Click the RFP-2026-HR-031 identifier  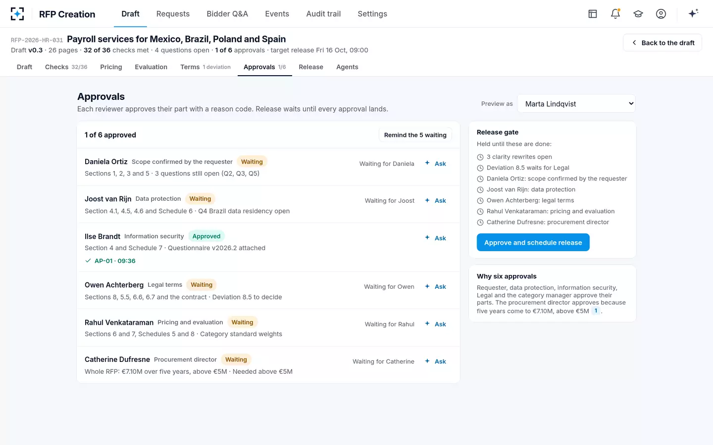click(x=37, y=40)
